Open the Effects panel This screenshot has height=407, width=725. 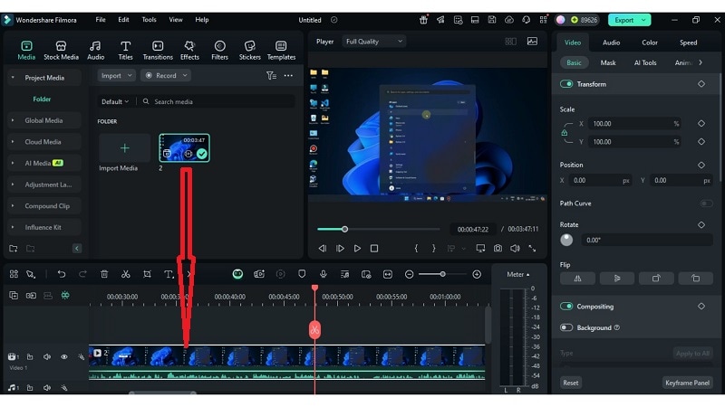(x=189, y=51)
